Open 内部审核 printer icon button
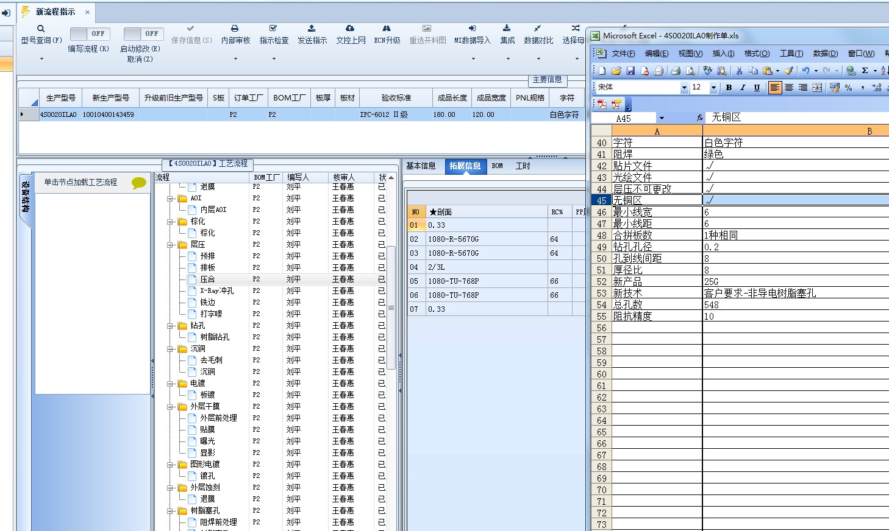The height and width of the screenshot is (531, 889). 235,29
